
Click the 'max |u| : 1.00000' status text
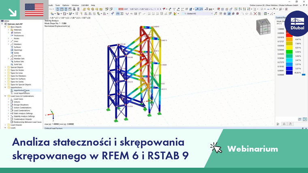(x=51, y=124)
